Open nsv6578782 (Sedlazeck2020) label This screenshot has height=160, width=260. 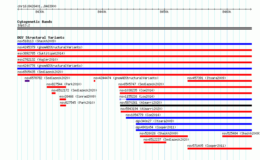click(47, 78)
